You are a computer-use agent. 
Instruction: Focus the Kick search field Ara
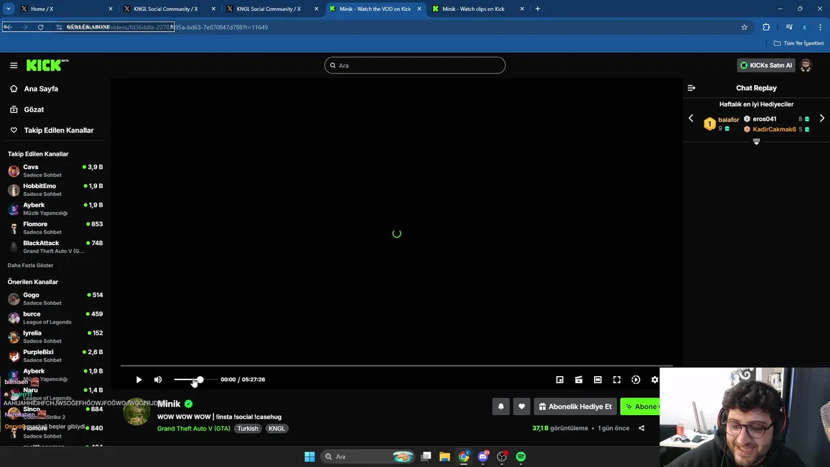(x=415, y=66)
